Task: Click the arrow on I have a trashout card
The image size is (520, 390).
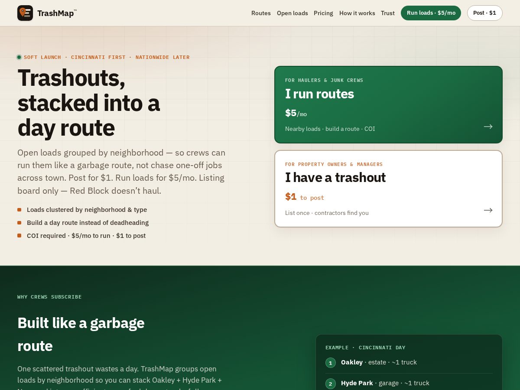Action: (x=488, y=210)
